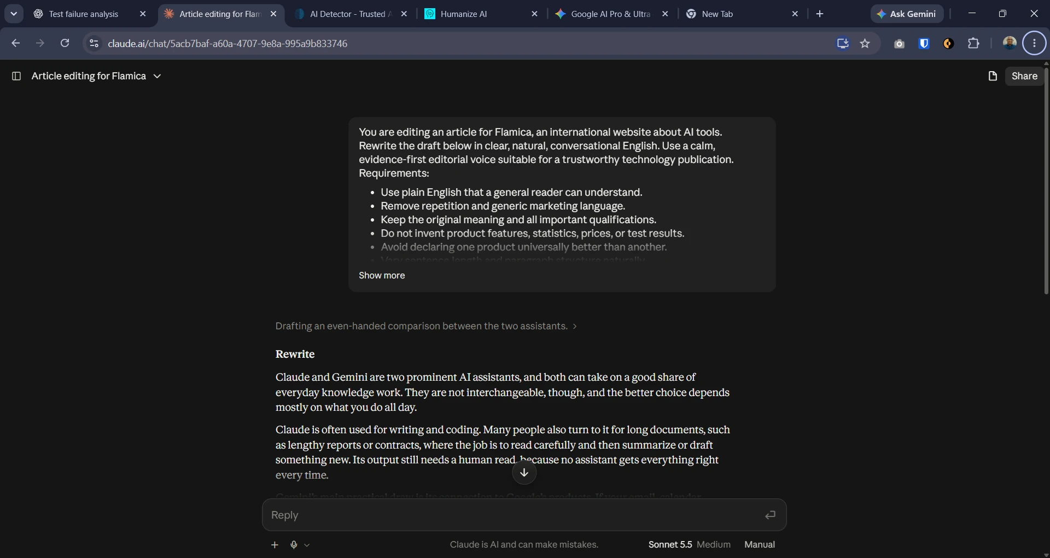Open site information icon in address bar
This screenshot has width=1050, height=558.
click(x=94, y=43)
